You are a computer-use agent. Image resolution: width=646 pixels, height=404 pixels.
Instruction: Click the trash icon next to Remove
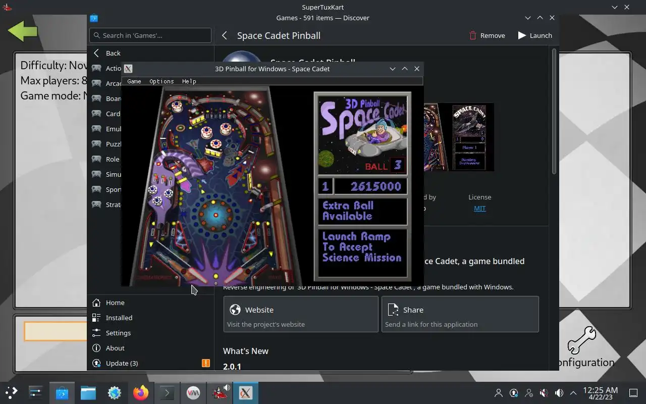(473, 35)
